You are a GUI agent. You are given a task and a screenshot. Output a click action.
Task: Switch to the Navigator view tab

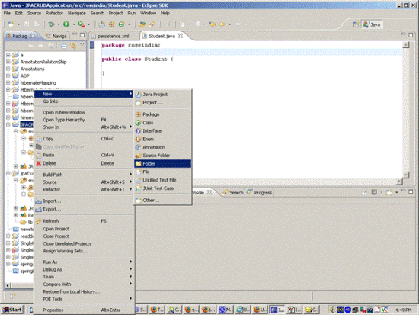tap(56, 36)
